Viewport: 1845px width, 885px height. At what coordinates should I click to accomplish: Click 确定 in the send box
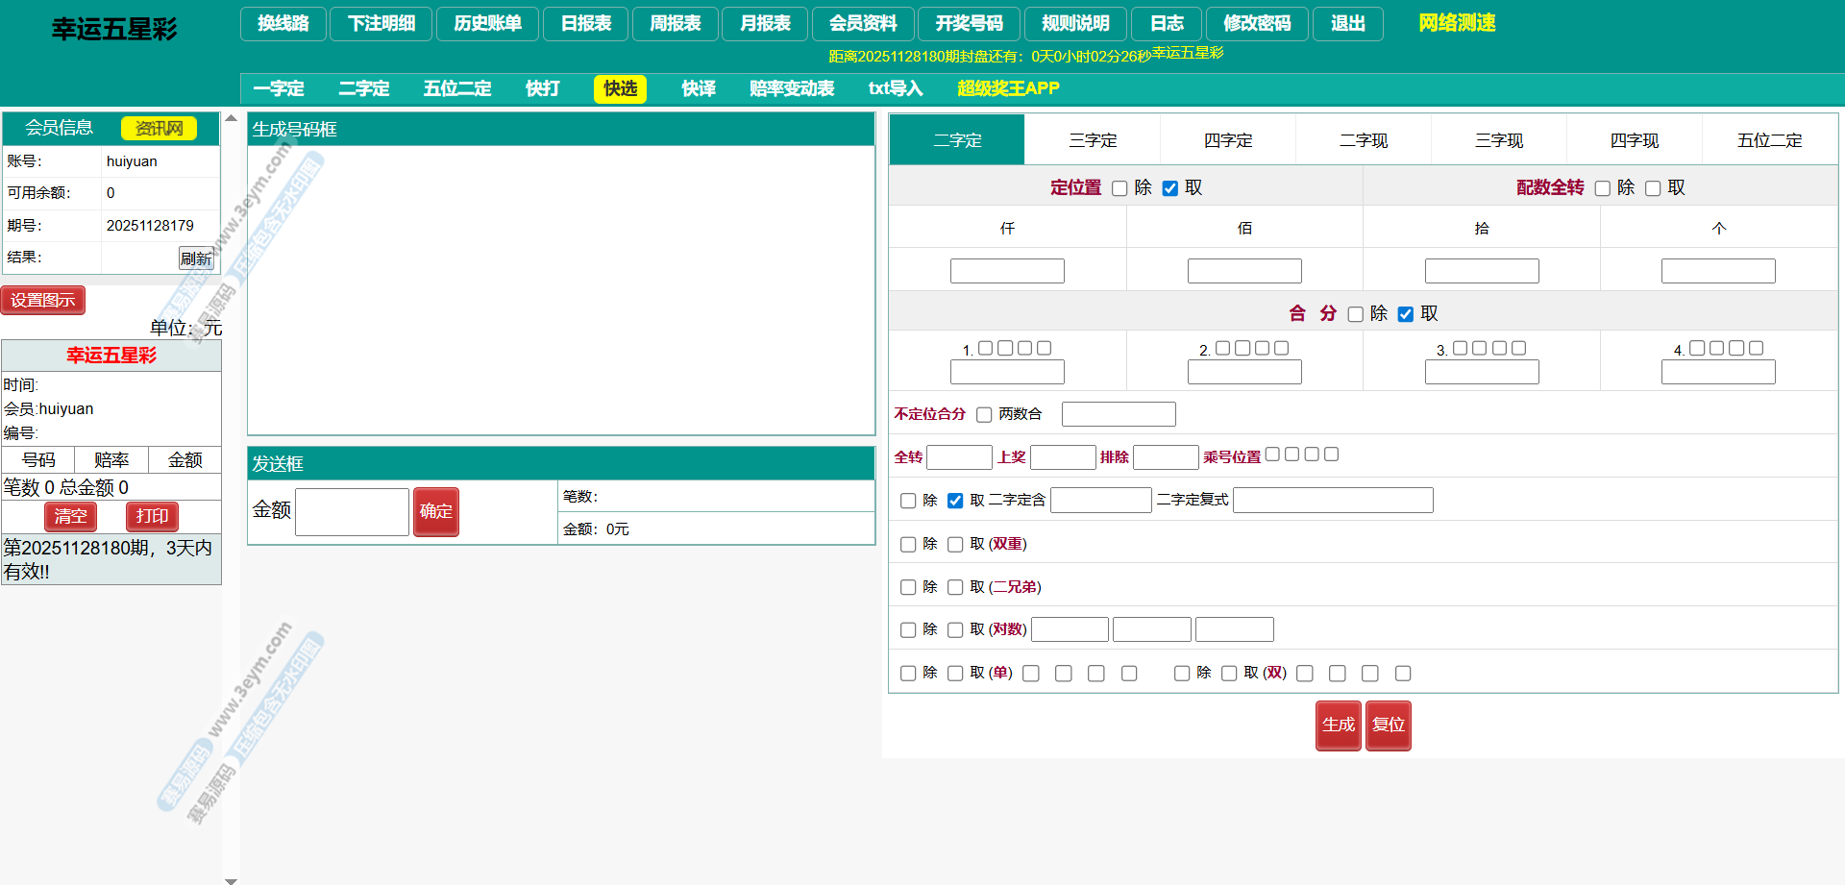coord(435,511)
